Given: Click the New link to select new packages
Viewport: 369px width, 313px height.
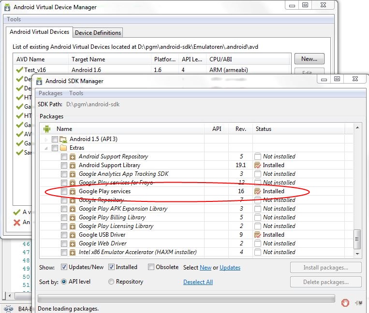Looking at the screenshot, I should click(206, 268).
